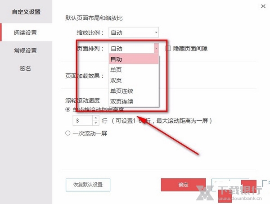
Task: Collapse the 页面排列 dropdown arrow
Action: (x=156, y=48)
